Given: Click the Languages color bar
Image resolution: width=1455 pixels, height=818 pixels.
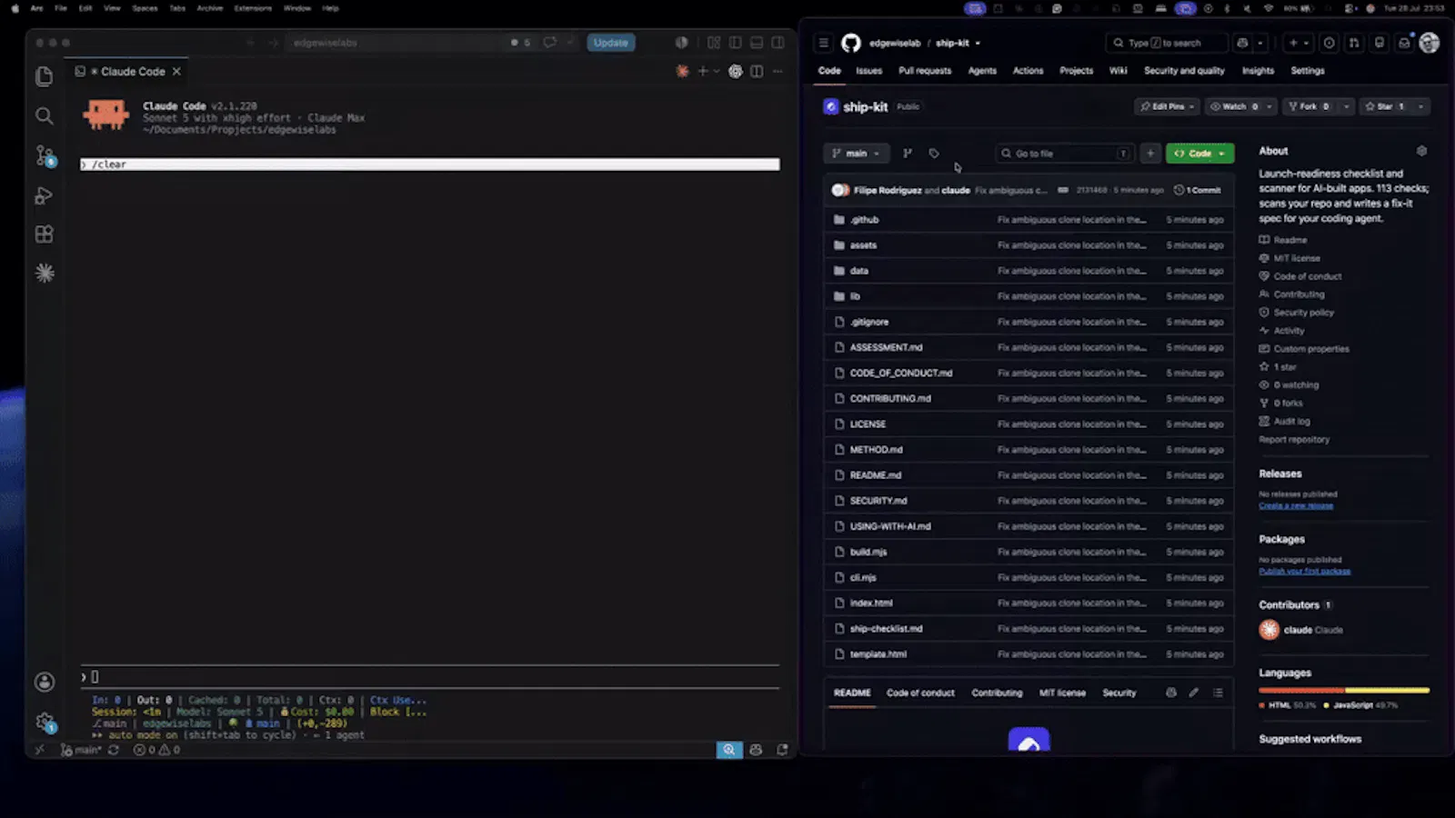Looking at the screenshot, I should coord(1344,691).
